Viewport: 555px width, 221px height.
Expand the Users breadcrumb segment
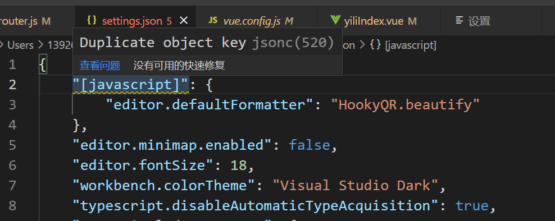21,45
